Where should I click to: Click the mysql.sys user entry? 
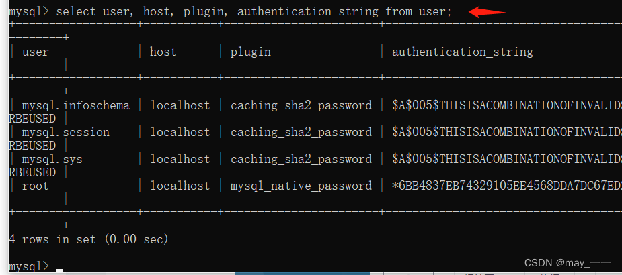52,159
